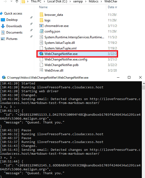
Task: Select the System.ValueTuple.xml file icon
Action: [41, 48]
